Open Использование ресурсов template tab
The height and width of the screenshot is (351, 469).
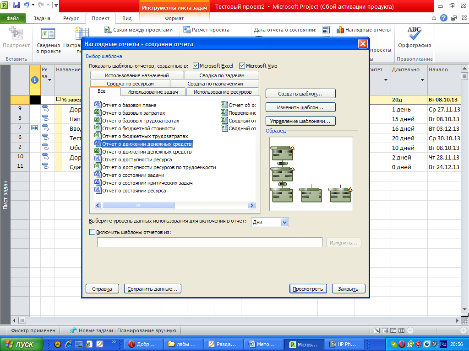[x=223, y=92]
